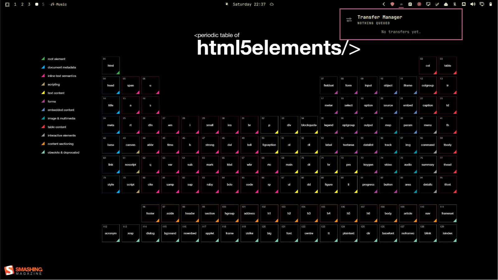Expand the layout switcher icon at far left
This screenshot has height=280, width=498.
7,4
